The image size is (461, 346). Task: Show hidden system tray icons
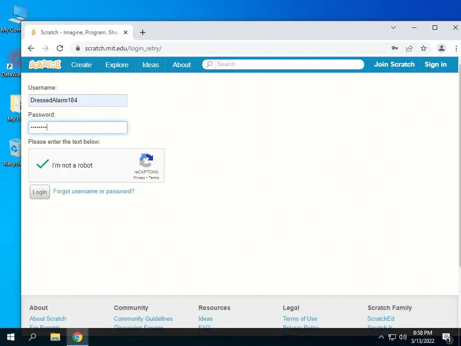381,337
